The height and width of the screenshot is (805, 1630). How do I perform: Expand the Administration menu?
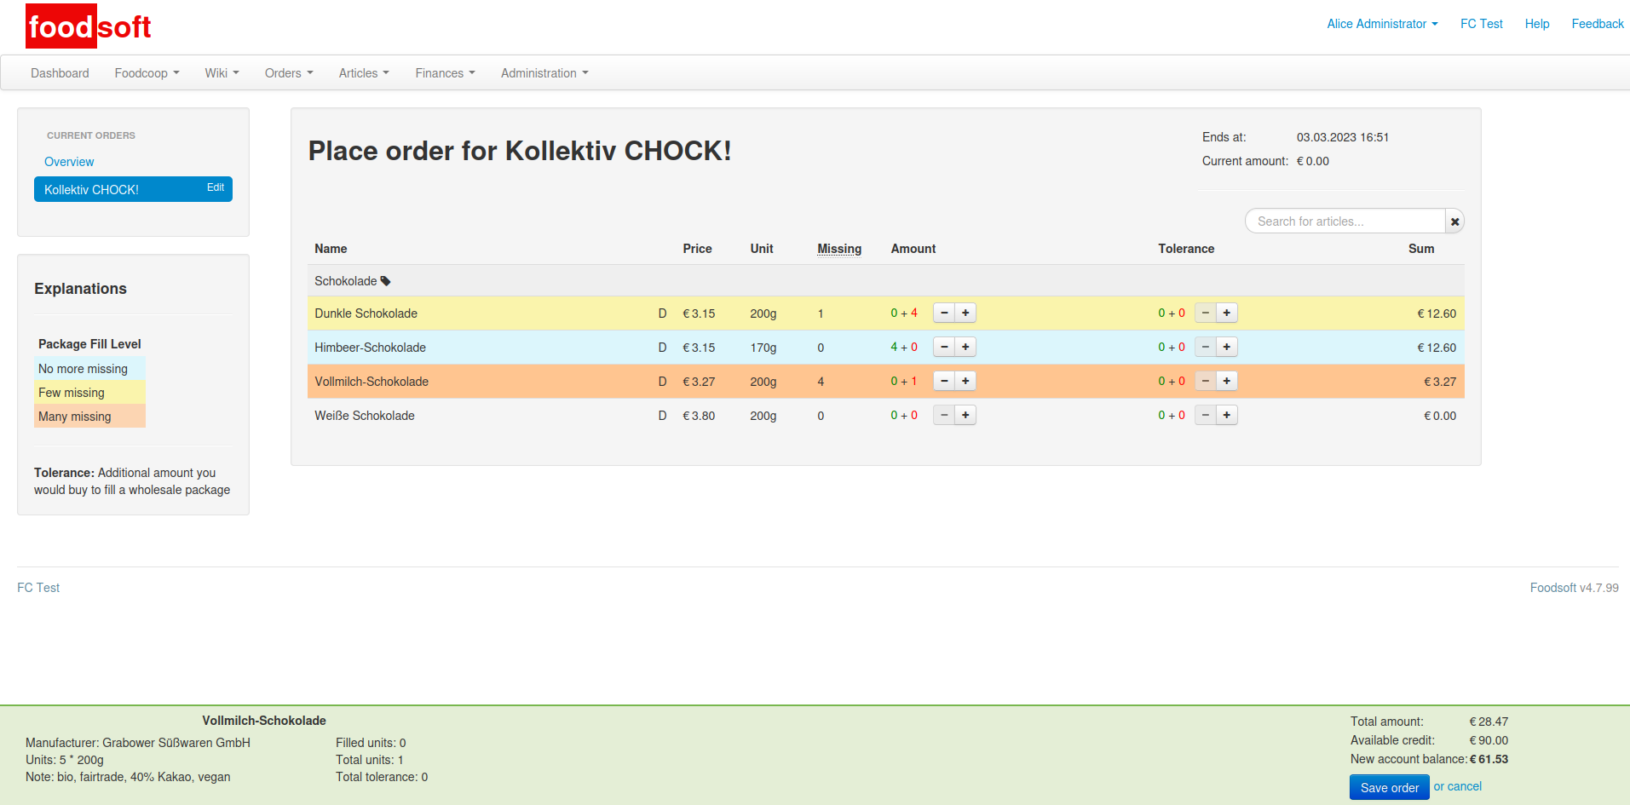point(544,73)
